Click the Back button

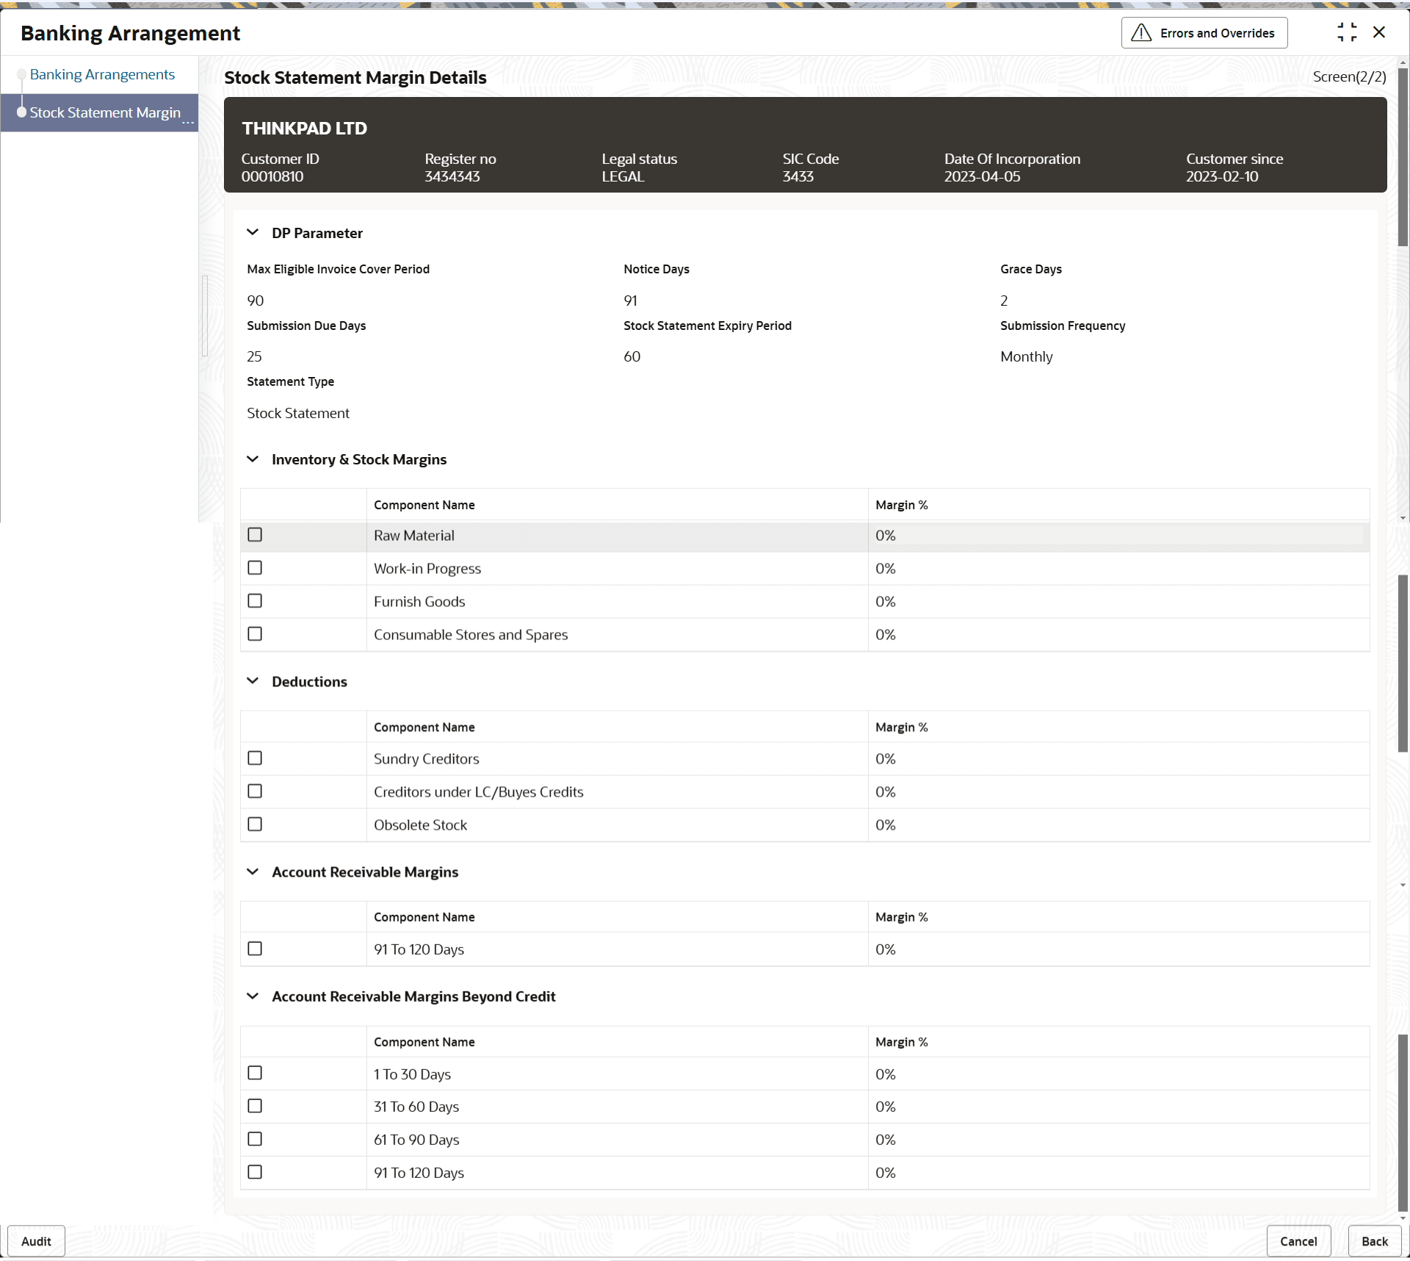[1374, 1241]
